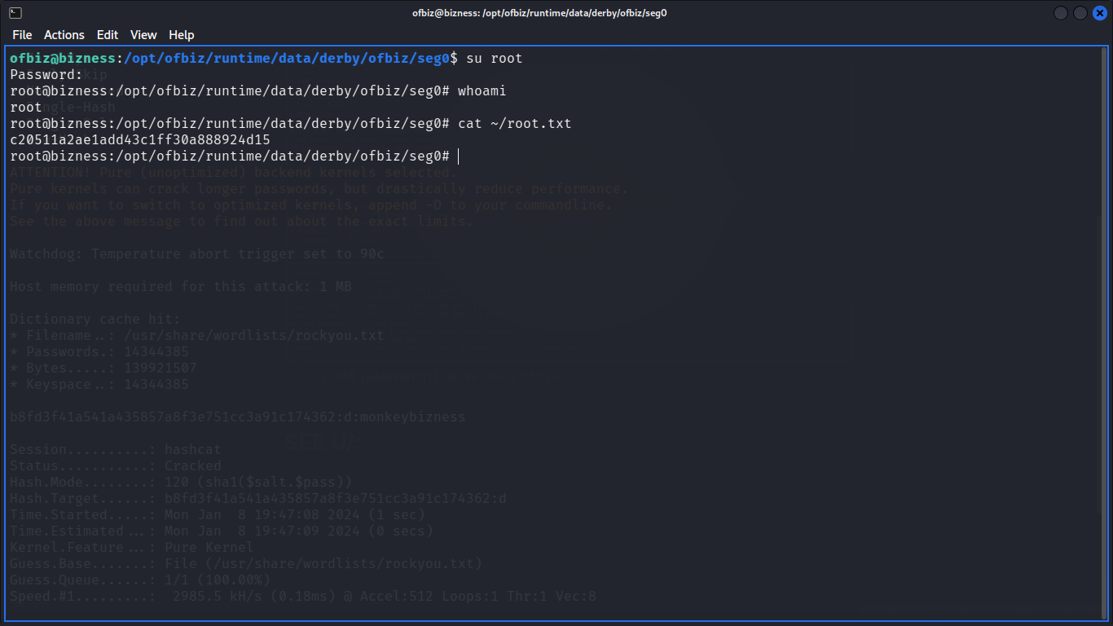Viewport: 1113px width, 626px height.
Task: Open the Edit menu
Action: (x=108, y=35)
